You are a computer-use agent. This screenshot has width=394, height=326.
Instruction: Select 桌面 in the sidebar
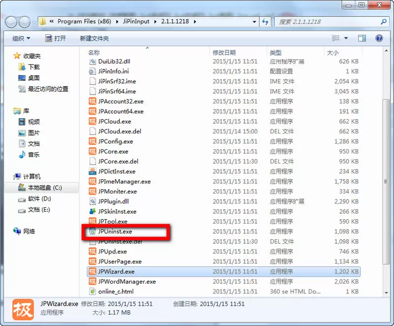pos(34,78)
